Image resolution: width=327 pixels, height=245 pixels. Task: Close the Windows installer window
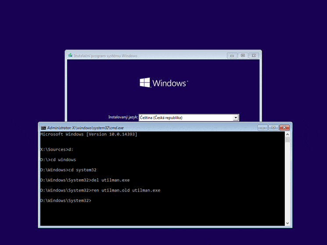coord(254,56)
